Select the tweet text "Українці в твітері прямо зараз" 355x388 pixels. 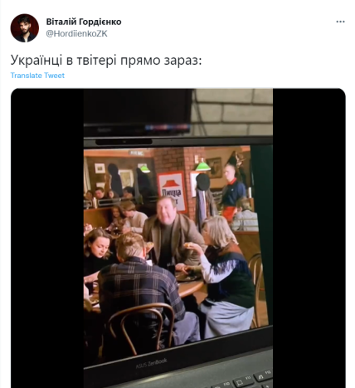[x=106, y=60]
